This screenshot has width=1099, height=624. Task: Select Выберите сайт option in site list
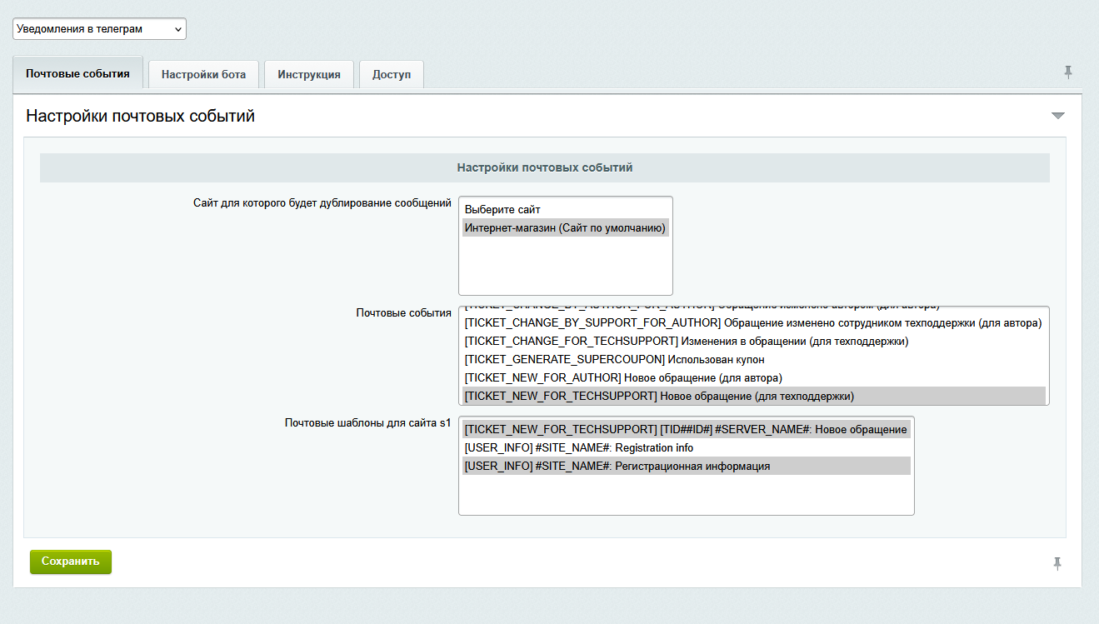[x=502, y=210]
